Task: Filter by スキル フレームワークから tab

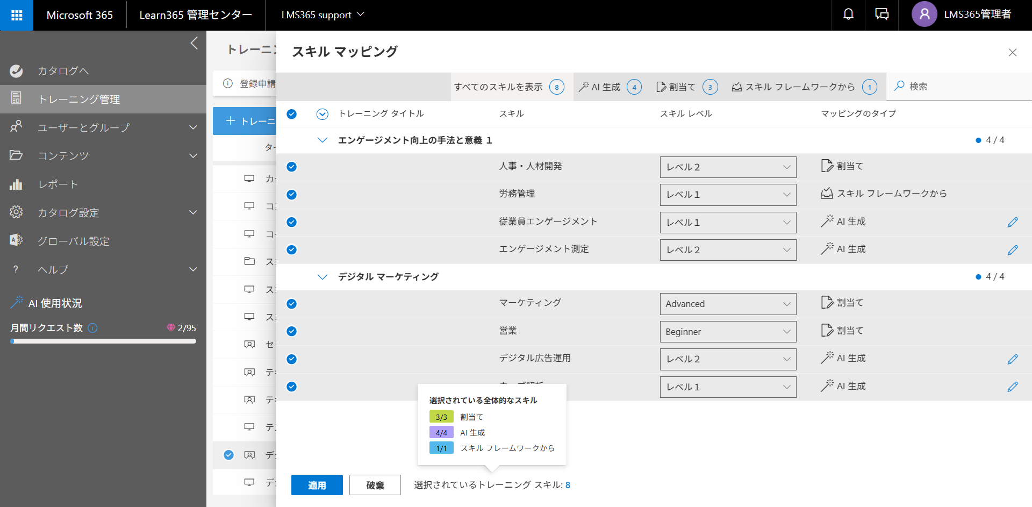Action: [x=804, y=87]
